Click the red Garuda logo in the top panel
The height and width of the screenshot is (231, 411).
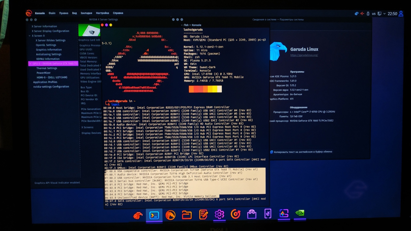[x=29, y=13]
